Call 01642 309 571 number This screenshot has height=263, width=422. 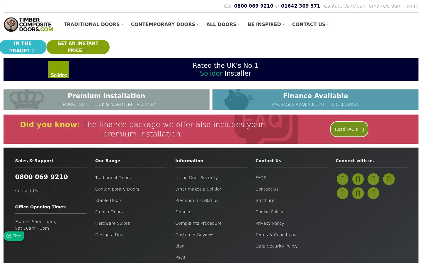pyautogui.click(x=300, y=6)
